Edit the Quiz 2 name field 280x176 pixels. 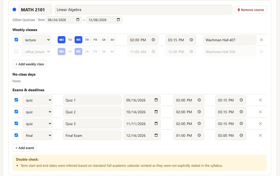[92, 112]
